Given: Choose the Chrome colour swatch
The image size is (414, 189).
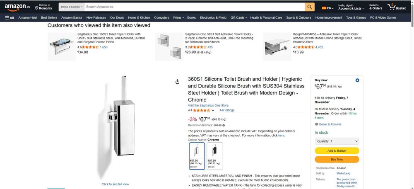Looking at the screenshot, I should [197, 156].
